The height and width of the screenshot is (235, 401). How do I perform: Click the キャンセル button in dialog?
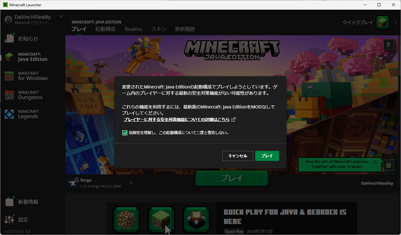tap(237, 156)
